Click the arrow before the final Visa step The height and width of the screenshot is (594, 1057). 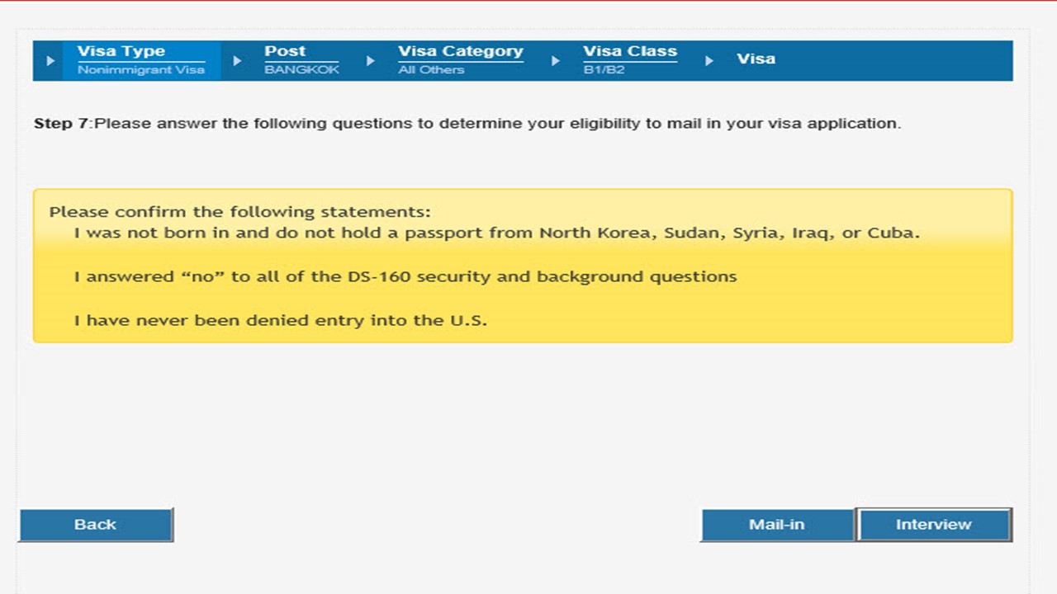point(709,61)
